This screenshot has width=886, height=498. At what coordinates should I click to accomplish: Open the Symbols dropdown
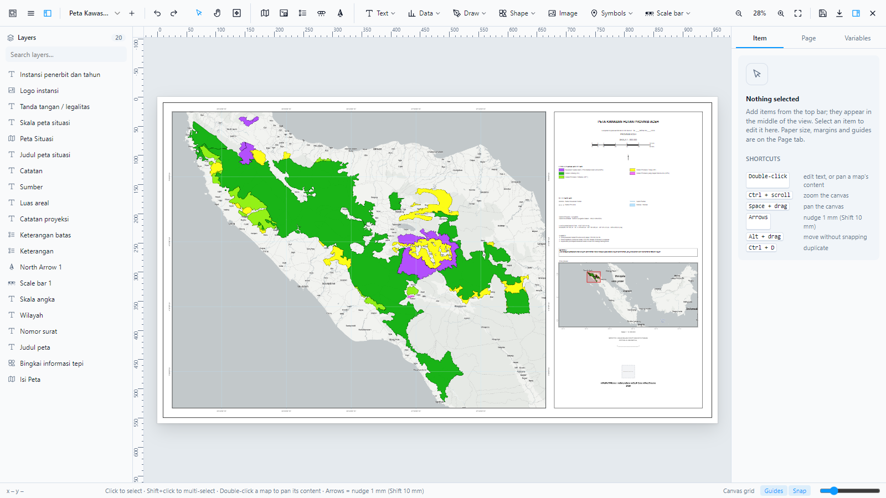coord(611,13)
